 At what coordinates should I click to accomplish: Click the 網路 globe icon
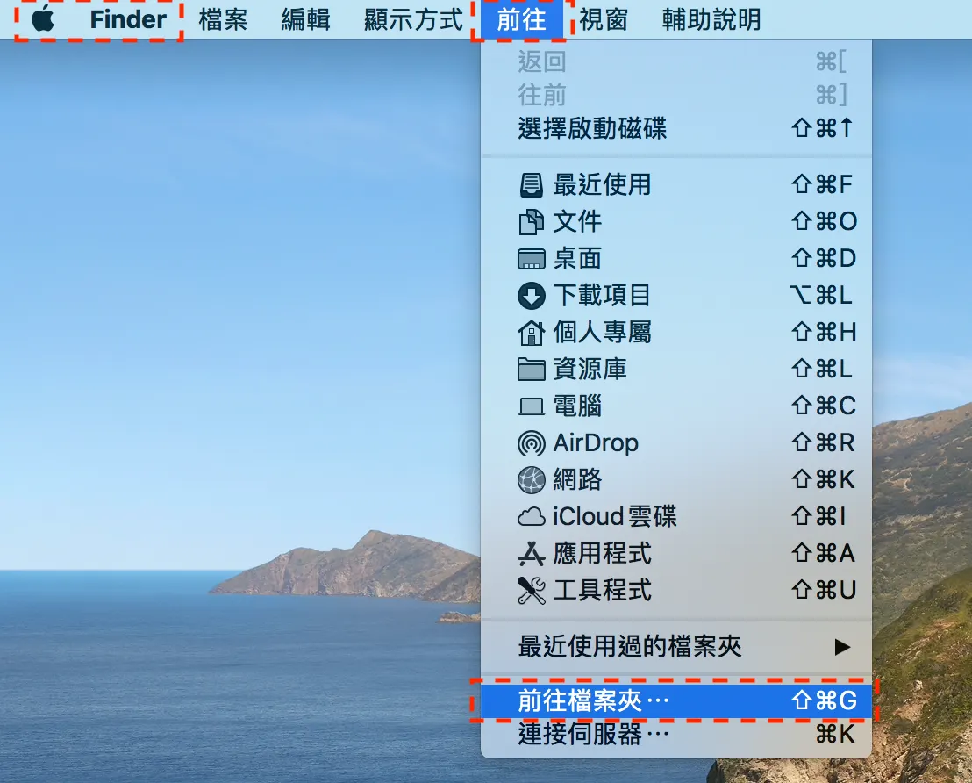coord(532,479)
